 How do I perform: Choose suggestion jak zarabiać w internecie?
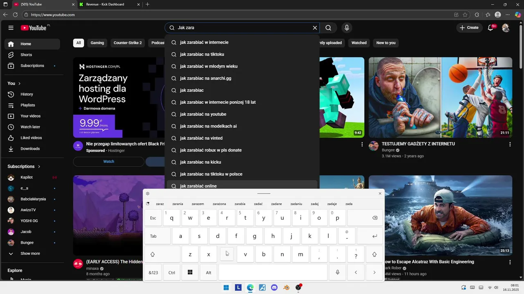pyautogui.click(x=242, y=42)
